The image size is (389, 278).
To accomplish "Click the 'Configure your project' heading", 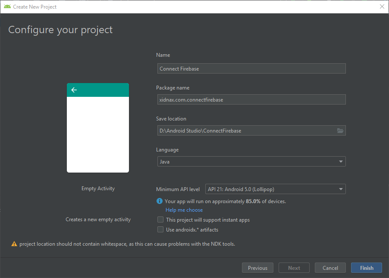I will pos(60,30).
